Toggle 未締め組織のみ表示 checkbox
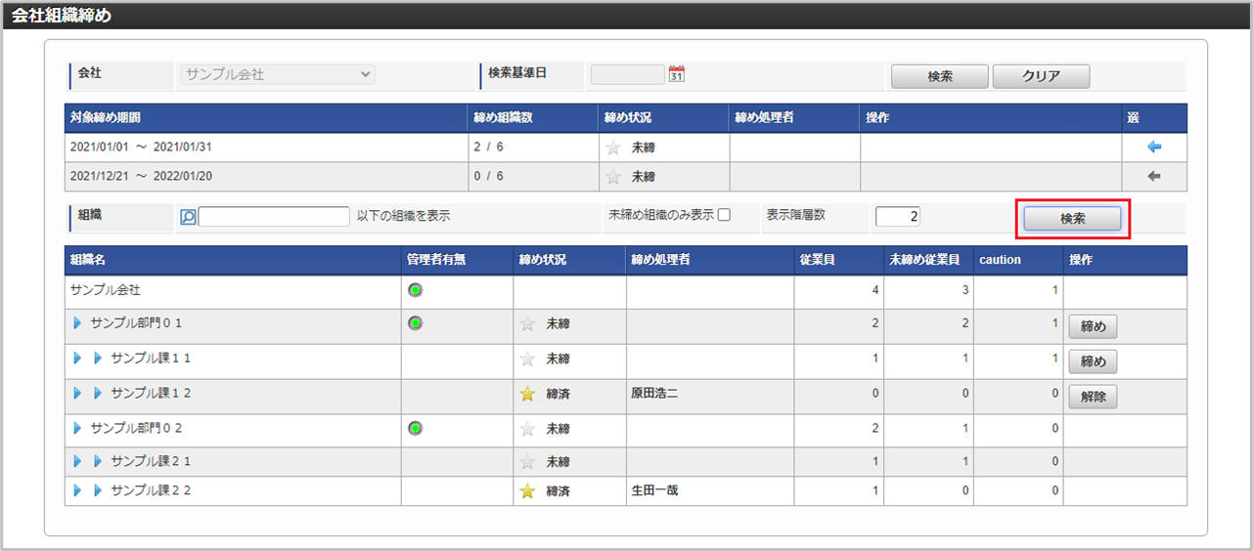The height and width of the screenshot is (551, 1253). coord(724,215)
